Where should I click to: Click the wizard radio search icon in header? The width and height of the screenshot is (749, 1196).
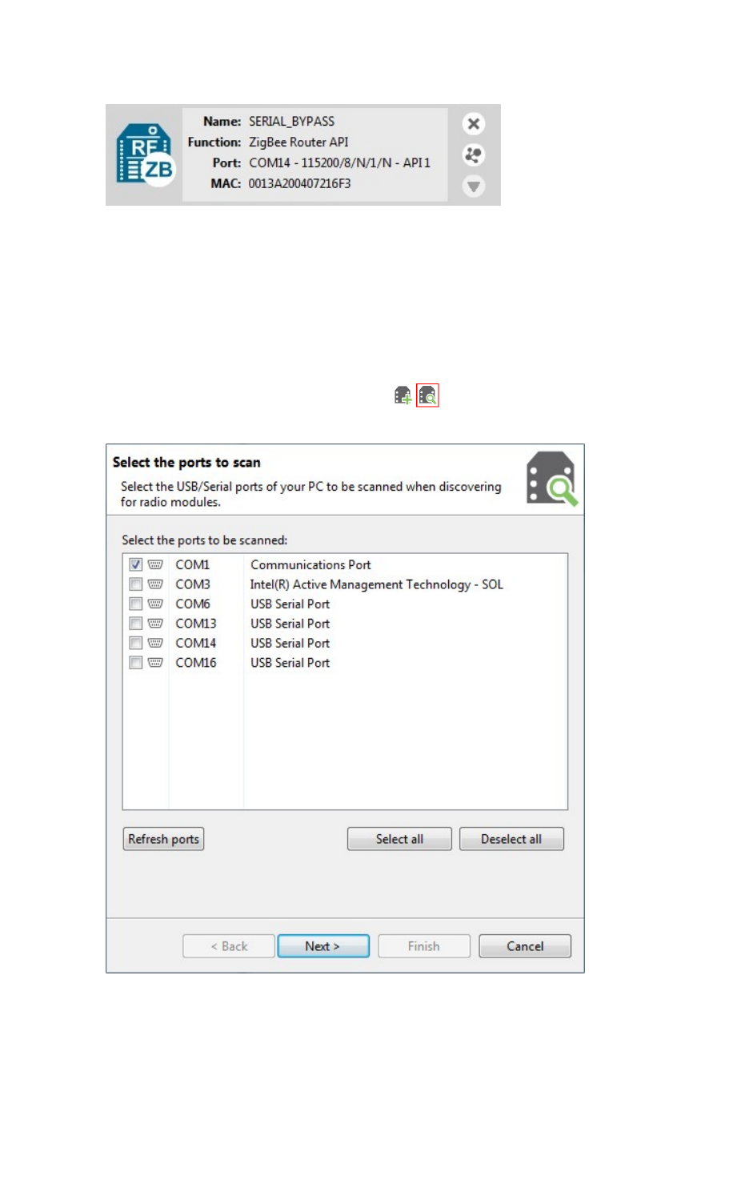551,479
